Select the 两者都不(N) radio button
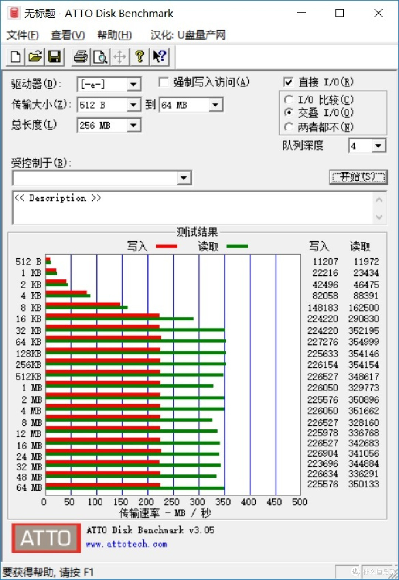The height and width of the screenshot is (580, 399). [x=289, y=127]
